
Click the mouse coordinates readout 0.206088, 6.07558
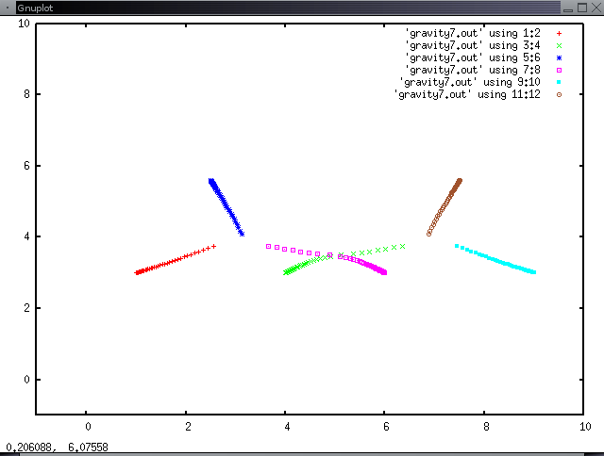click(x=57, y=448)
